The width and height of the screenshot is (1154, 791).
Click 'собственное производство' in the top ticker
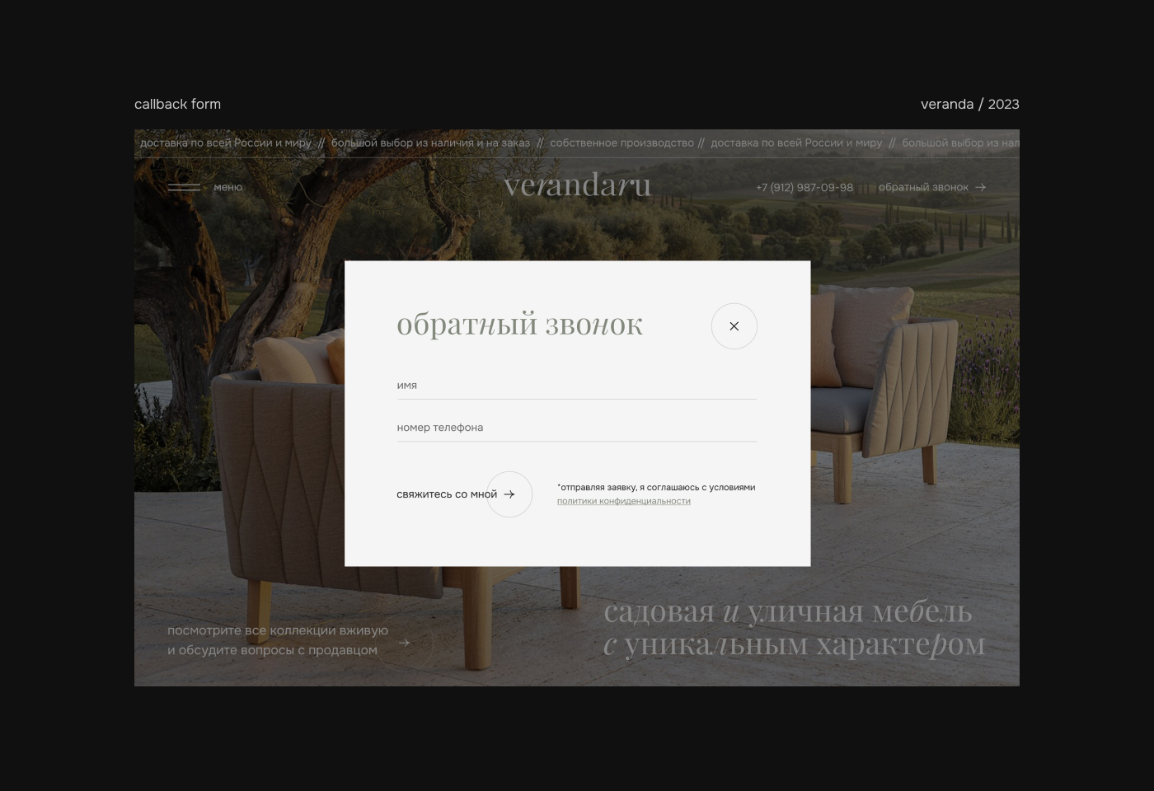coord(622,143)
